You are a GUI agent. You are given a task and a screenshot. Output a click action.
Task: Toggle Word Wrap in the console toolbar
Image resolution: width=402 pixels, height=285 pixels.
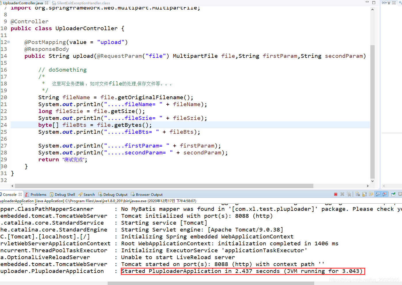(x=371, y=194)
